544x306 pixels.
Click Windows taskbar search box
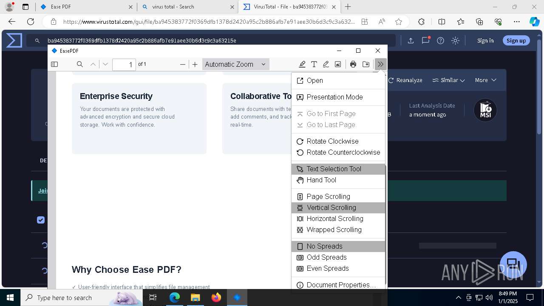pos(82,297)
